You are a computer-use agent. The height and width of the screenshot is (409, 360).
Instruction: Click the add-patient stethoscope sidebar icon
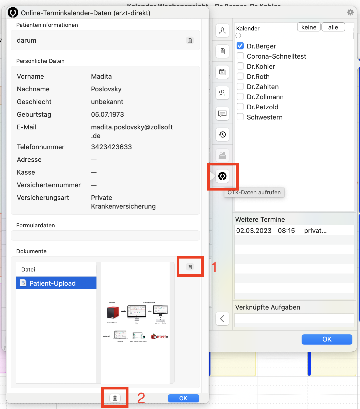(222, 93)
